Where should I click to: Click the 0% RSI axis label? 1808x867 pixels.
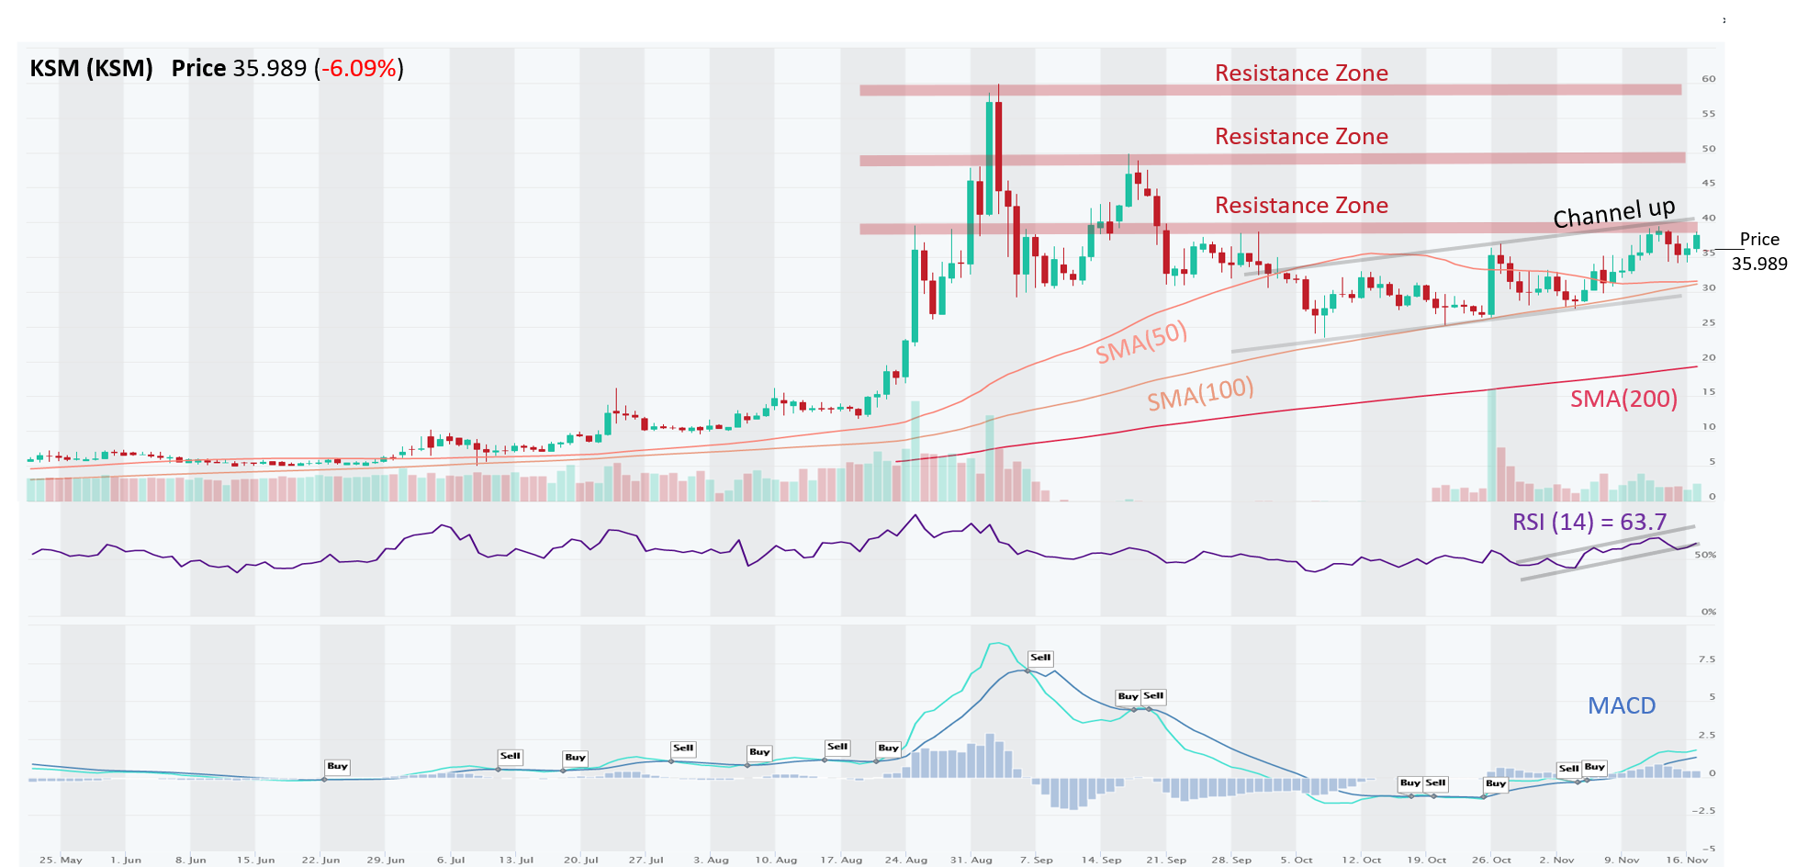coord(1708,612)
